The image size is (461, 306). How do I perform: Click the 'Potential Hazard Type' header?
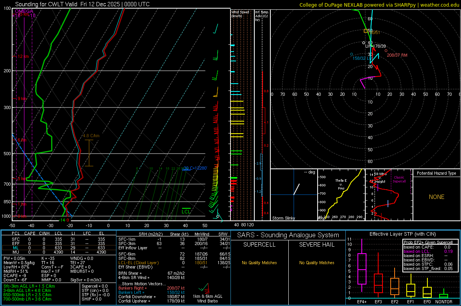pyautogui.click(x=436, y=173)
